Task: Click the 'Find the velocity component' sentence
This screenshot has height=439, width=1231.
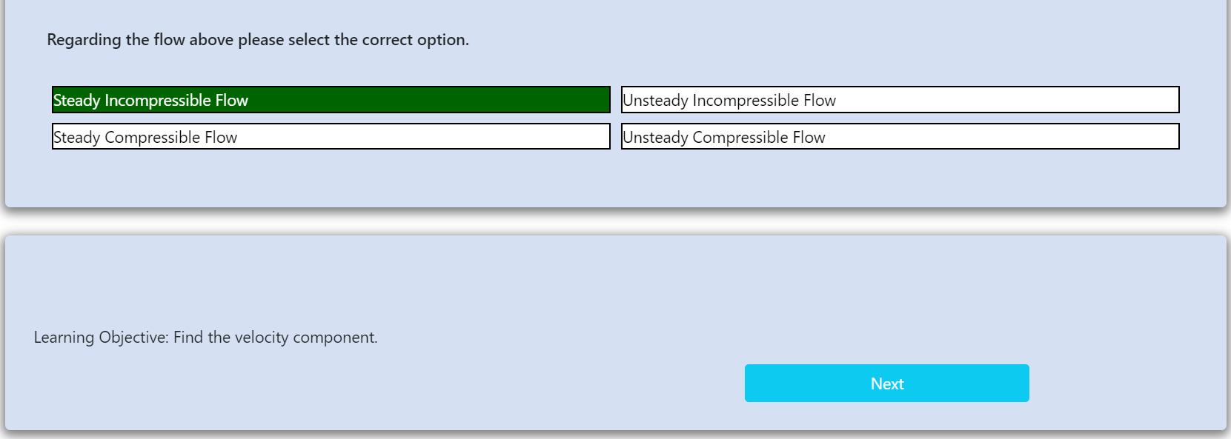Action: click(275, 338)
